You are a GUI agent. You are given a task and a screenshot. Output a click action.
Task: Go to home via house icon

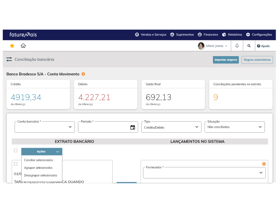23,46
